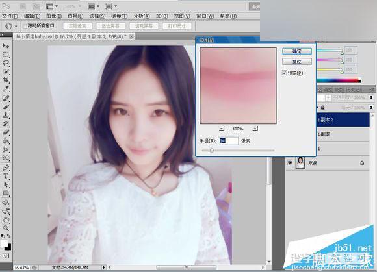This screenshot has height=272, width=377.
Task: Click 适合屏幕 button
Action: pyautogui.click(x=110, y=26)
